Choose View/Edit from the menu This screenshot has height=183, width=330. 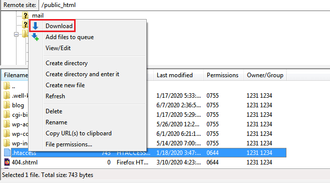(58, 48)
